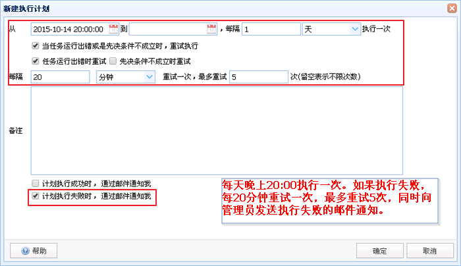The image size is (461, 266).
Task: Open the 分钟 retry unit dropdown
Action: (149, 77)
